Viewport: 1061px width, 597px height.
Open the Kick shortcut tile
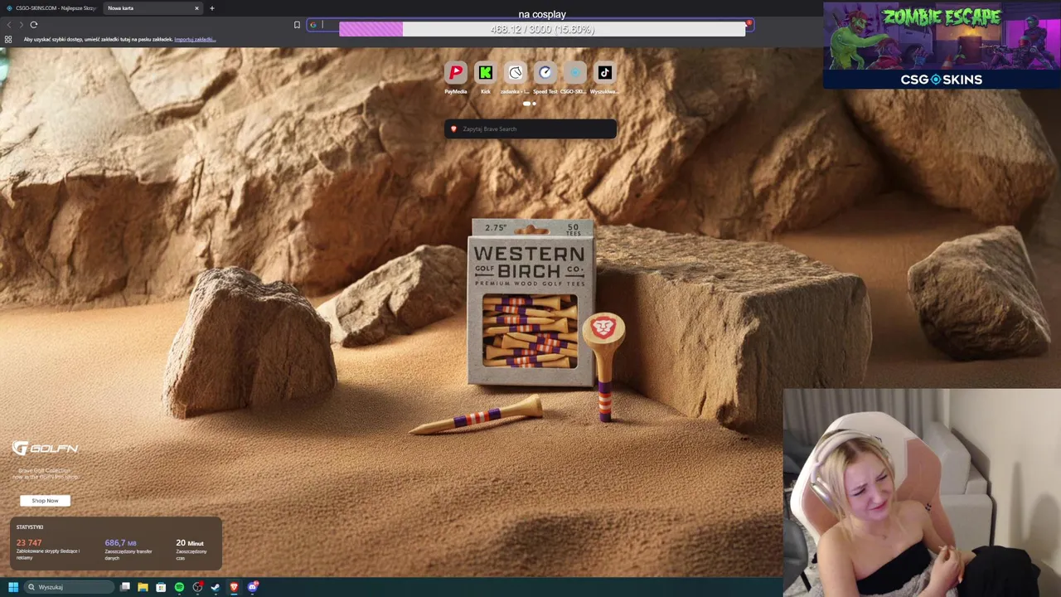coord(486,73)
